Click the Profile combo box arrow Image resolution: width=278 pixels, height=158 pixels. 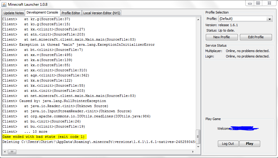(270, 19)
